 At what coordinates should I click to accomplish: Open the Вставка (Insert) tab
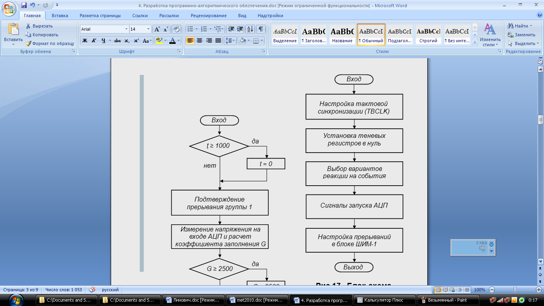(x=60, y=16)
